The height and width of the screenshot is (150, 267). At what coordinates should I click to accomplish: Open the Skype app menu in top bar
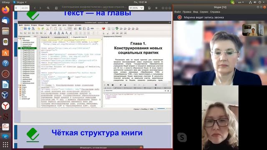pos(20,2)
